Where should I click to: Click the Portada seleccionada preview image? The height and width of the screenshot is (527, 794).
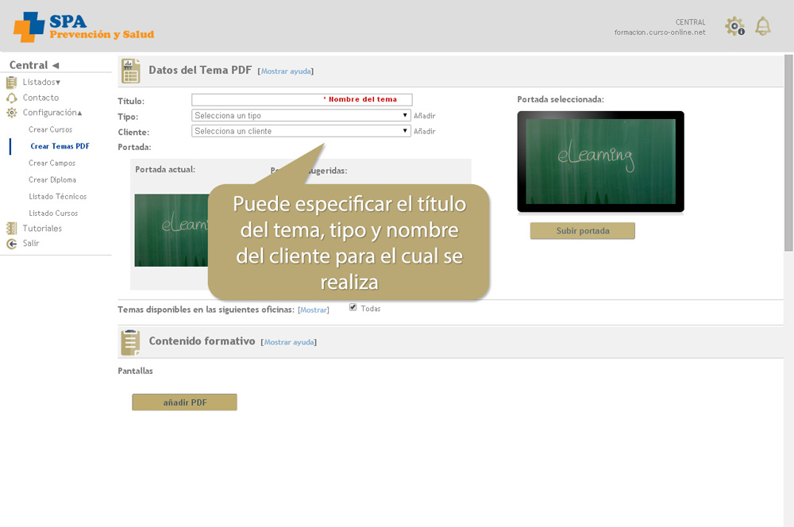[x=600, y=161]
